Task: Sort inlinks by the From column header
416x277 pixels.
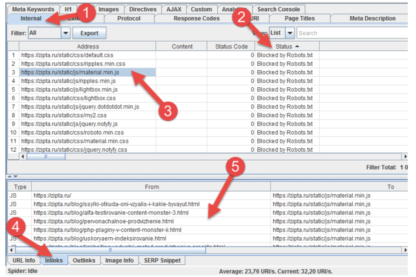Action: pos(151,187)
